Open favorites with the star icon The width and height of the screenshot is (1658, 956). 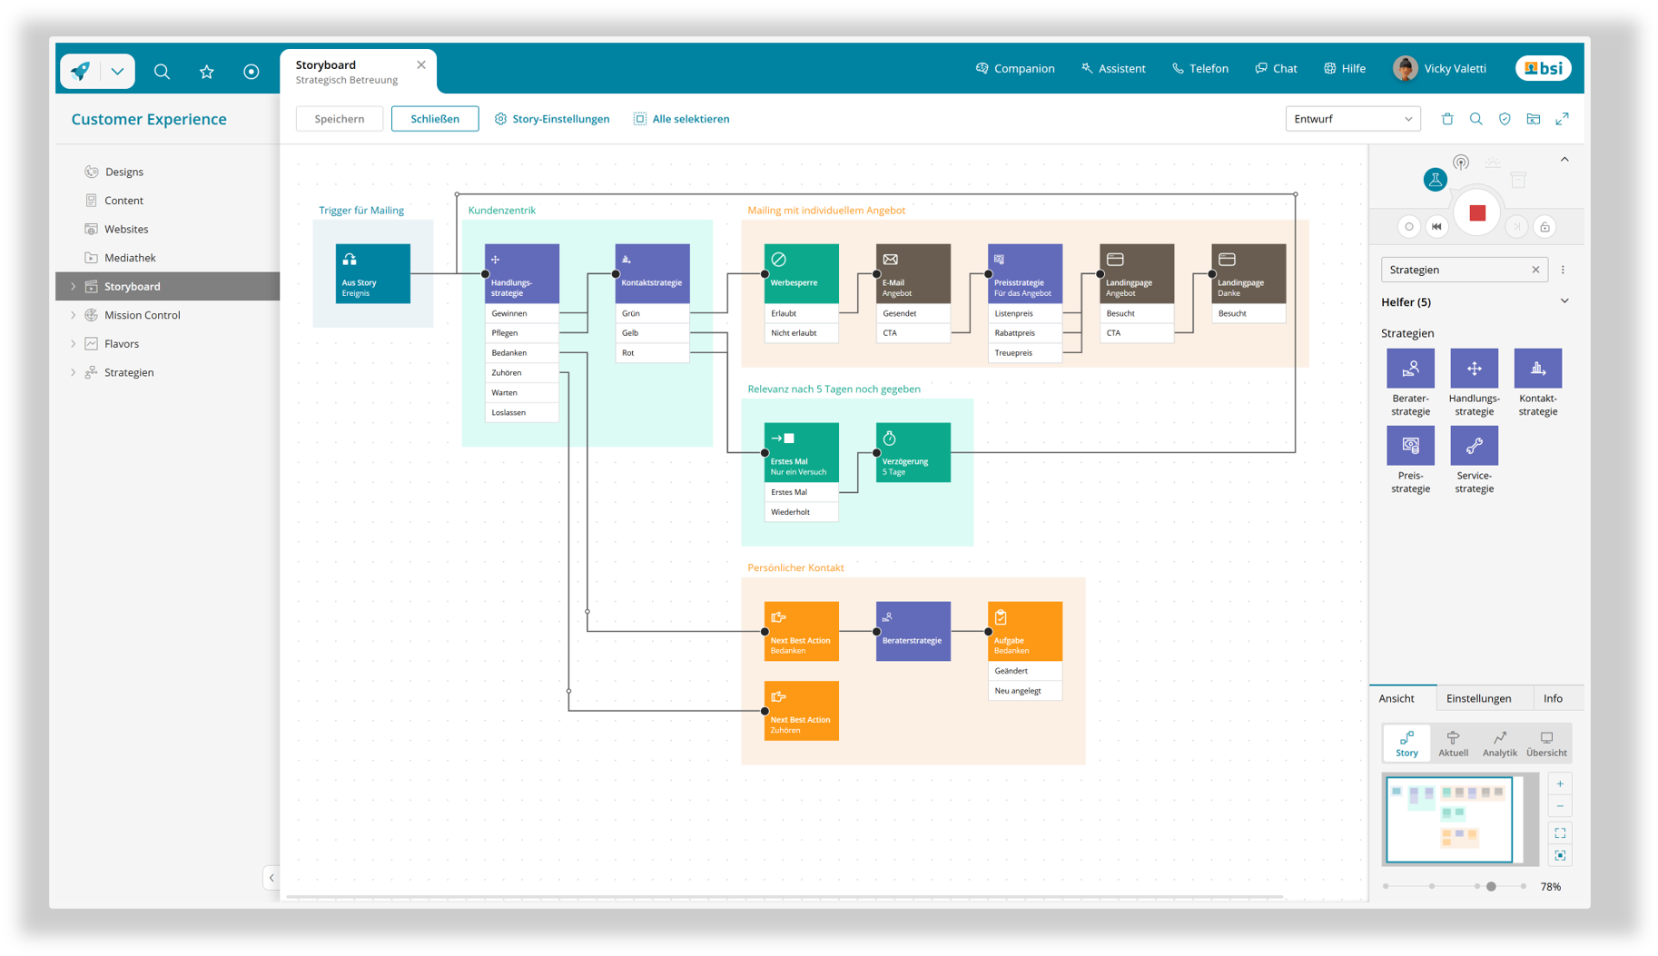(207, 72)
